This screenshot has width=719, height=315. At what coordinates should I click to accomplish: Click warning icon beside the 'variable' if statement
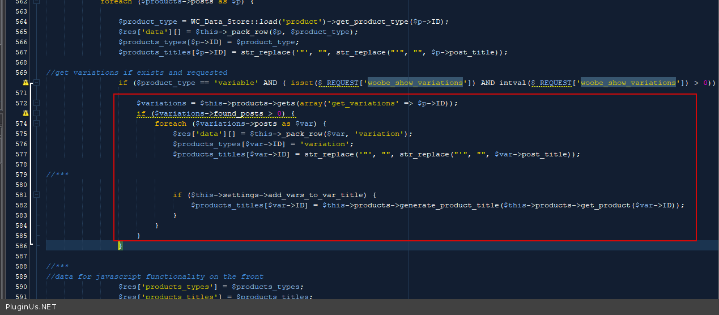point(25,83)
